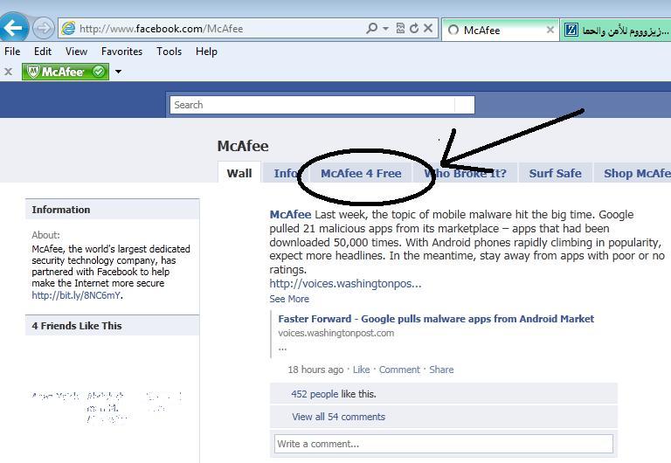
Task: Click the search submit button beside the Search field
Action: [x=465, y=105]
